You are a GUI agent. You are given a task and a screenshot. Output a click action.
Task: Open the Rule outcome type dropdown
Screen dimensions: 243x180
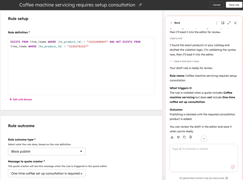tap(47, 151)
